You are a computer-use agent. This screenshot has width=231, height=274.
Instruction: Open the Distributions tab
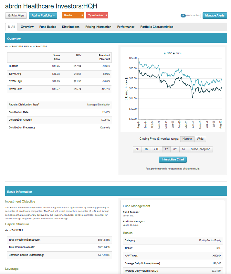(71, 27)
